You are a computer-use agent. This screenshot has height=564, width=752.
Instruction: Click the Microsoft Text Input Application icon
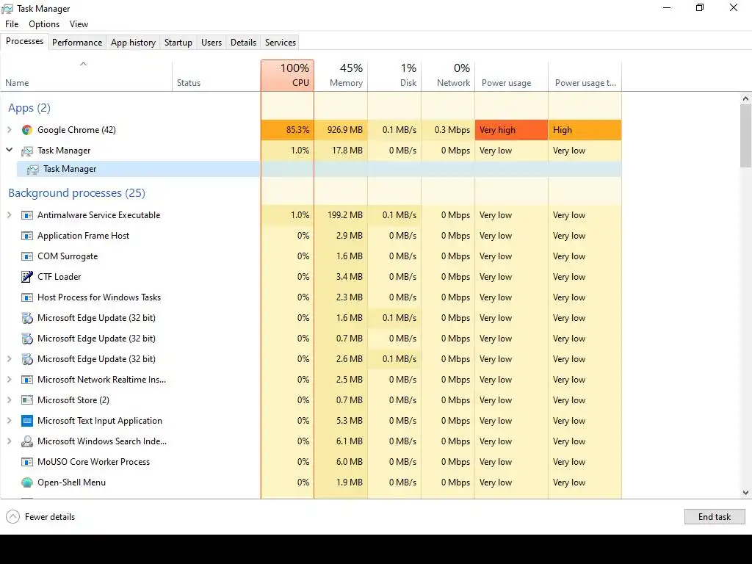[27, 421]
